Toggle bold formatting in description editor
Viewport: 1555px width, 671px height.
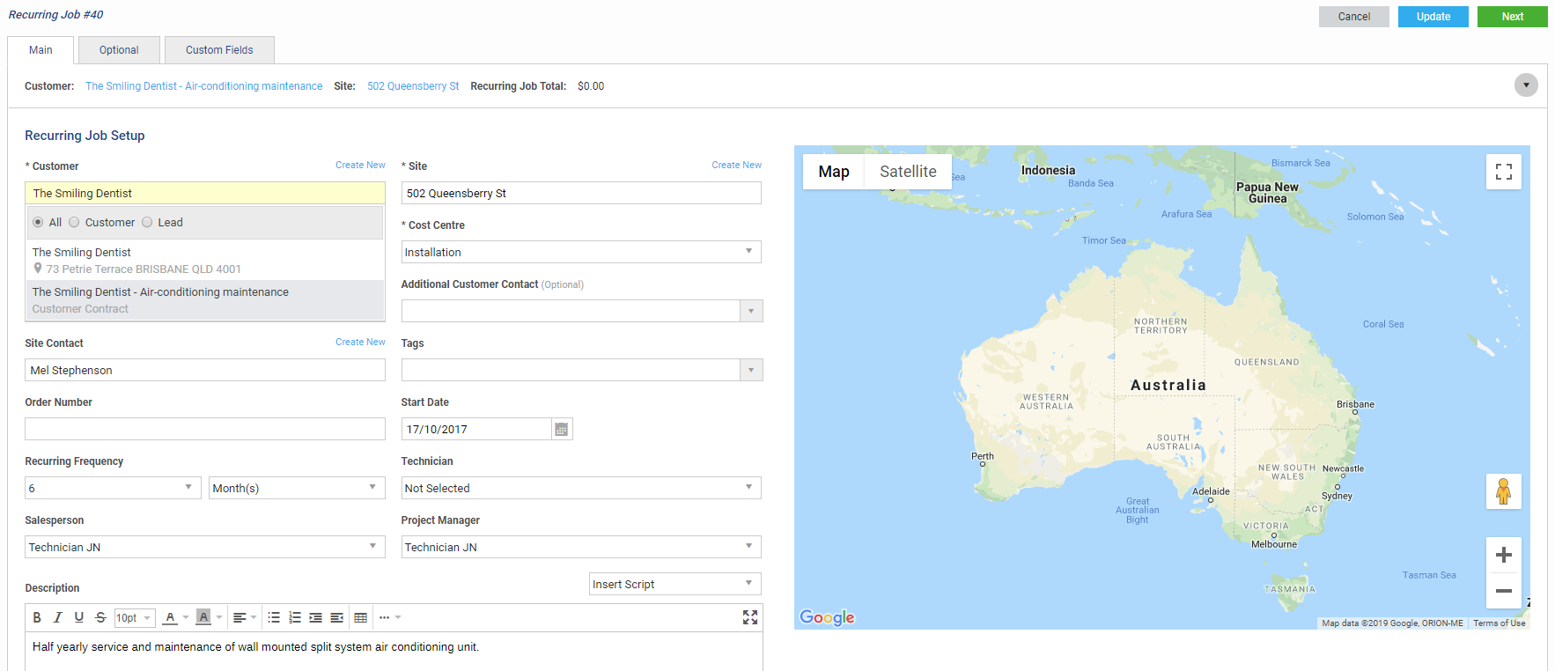pos(37,618)
